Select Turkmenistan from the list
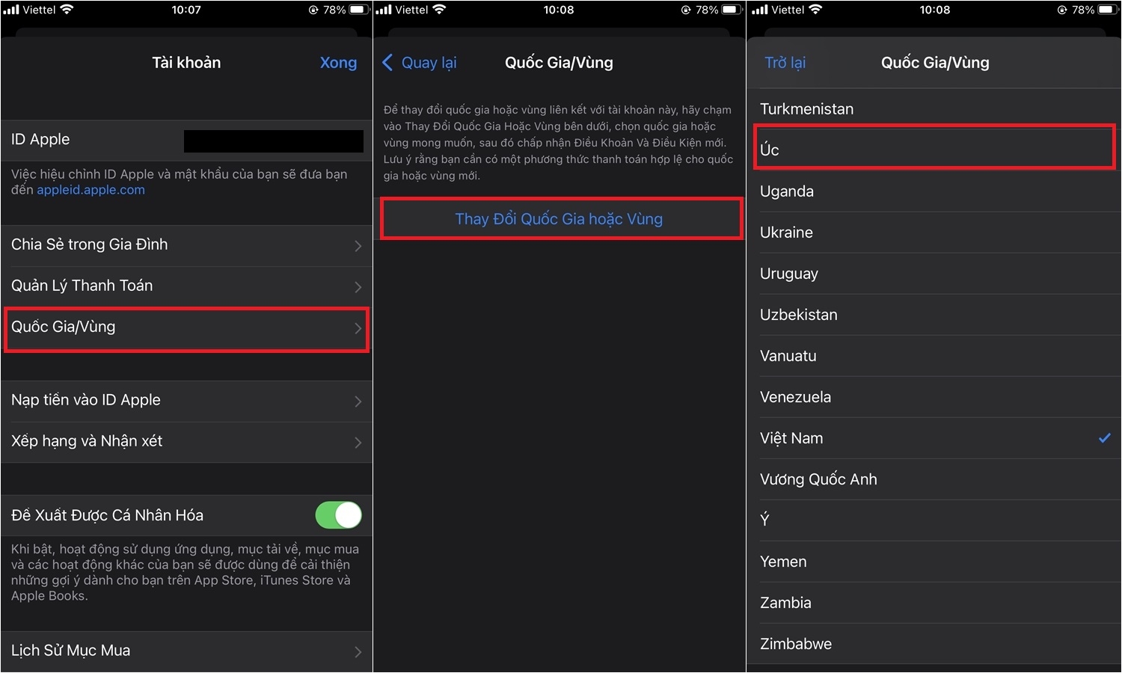Screen dimensions: 1122x673 pyautogui.click(x=934, y=109)
